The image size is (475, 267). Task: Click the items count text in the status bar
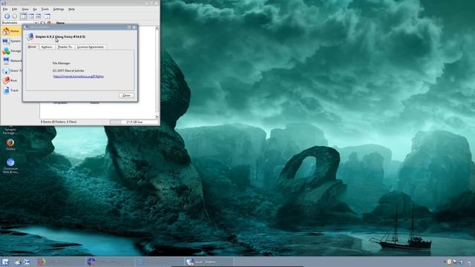point(59,122)
